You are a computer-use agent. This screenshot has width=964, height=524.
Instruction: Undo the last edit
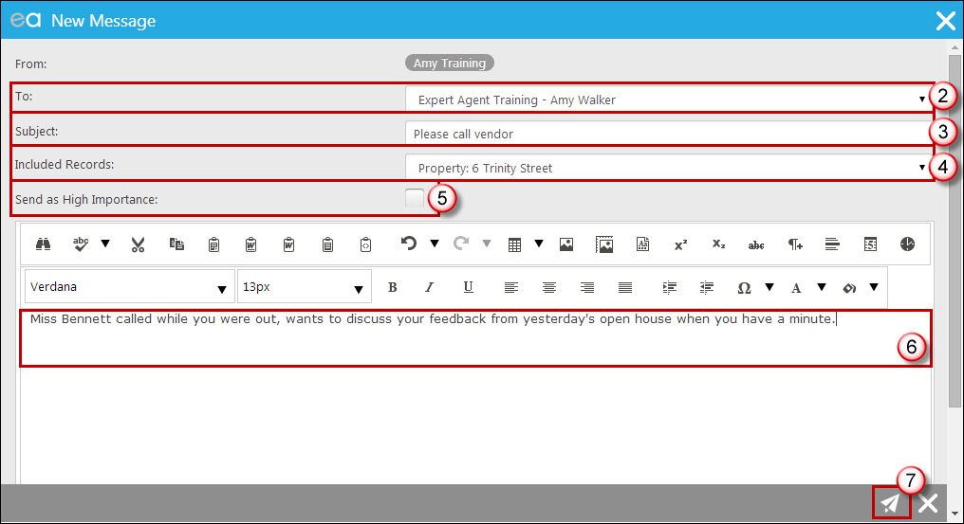click(409, 244)
